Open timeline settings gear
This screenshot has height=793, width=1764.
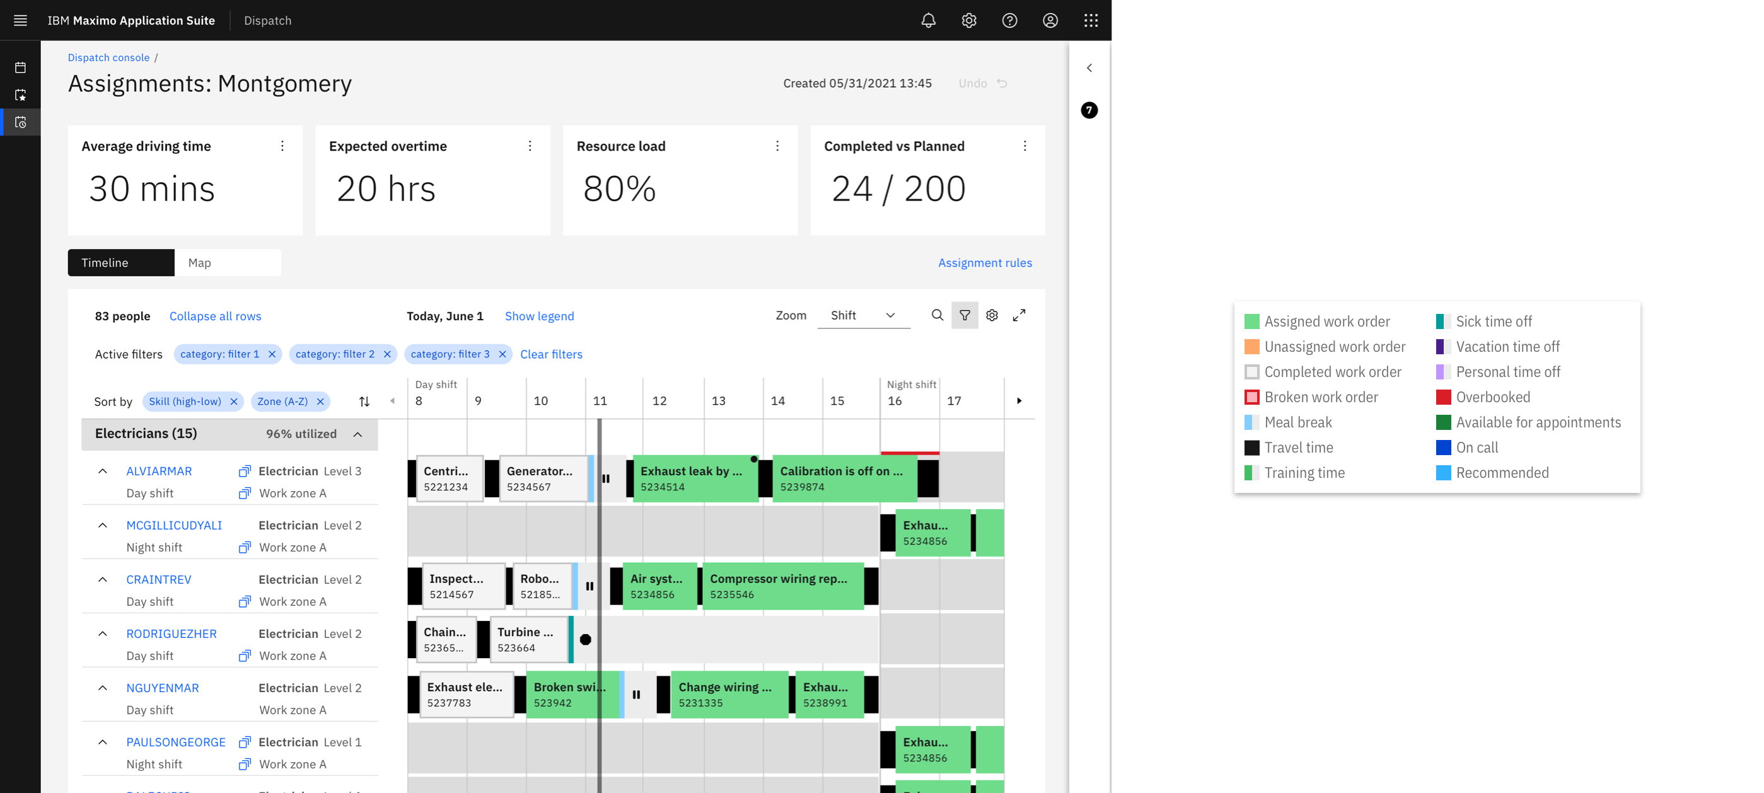click(992, 315)
